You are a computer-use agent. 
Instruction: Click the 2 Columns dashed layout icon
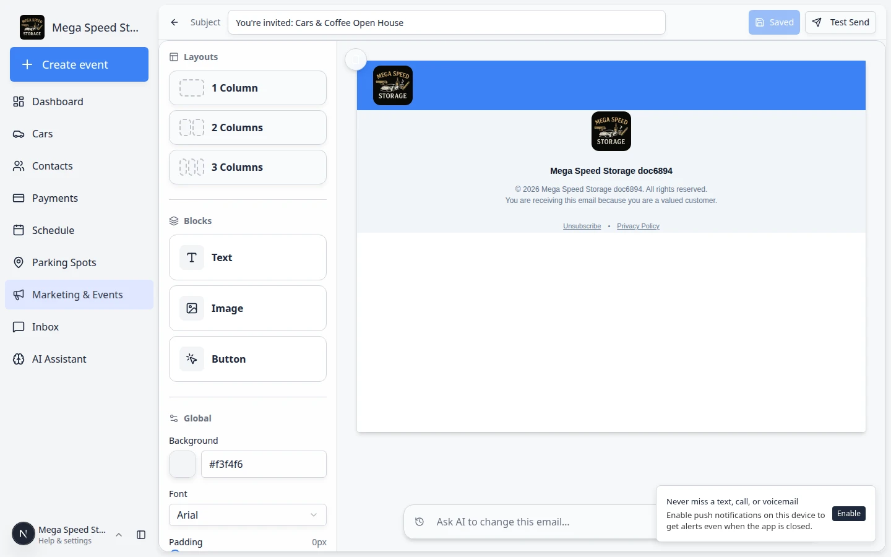tap(192, 127)
